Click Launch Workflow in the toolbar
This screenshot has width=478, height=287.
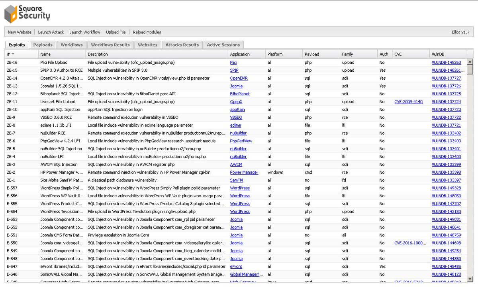[x=85, y=32]
